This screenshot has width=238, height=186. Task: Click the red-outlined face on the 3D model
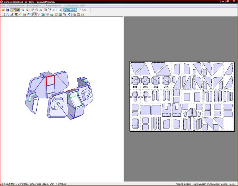point(50,80)
